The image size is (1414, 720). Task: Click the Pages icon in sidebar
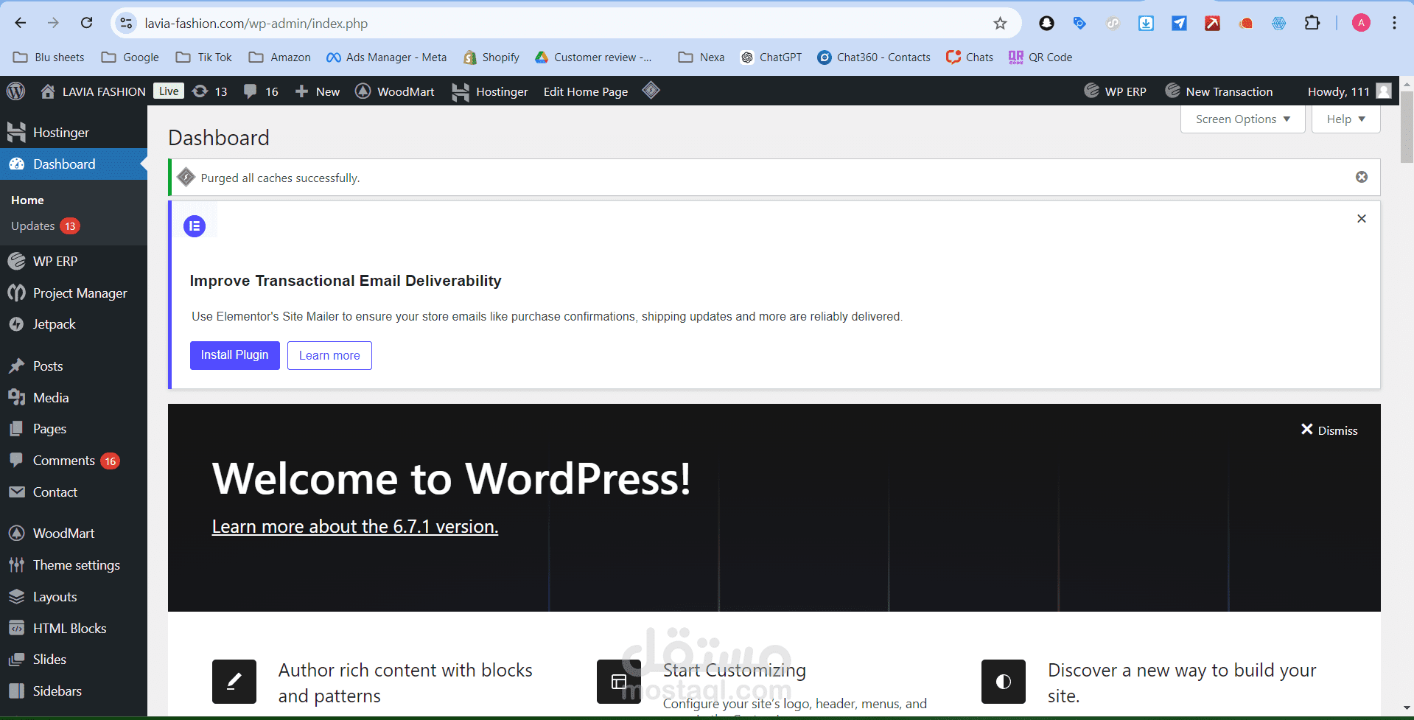(x=16, y=429)
